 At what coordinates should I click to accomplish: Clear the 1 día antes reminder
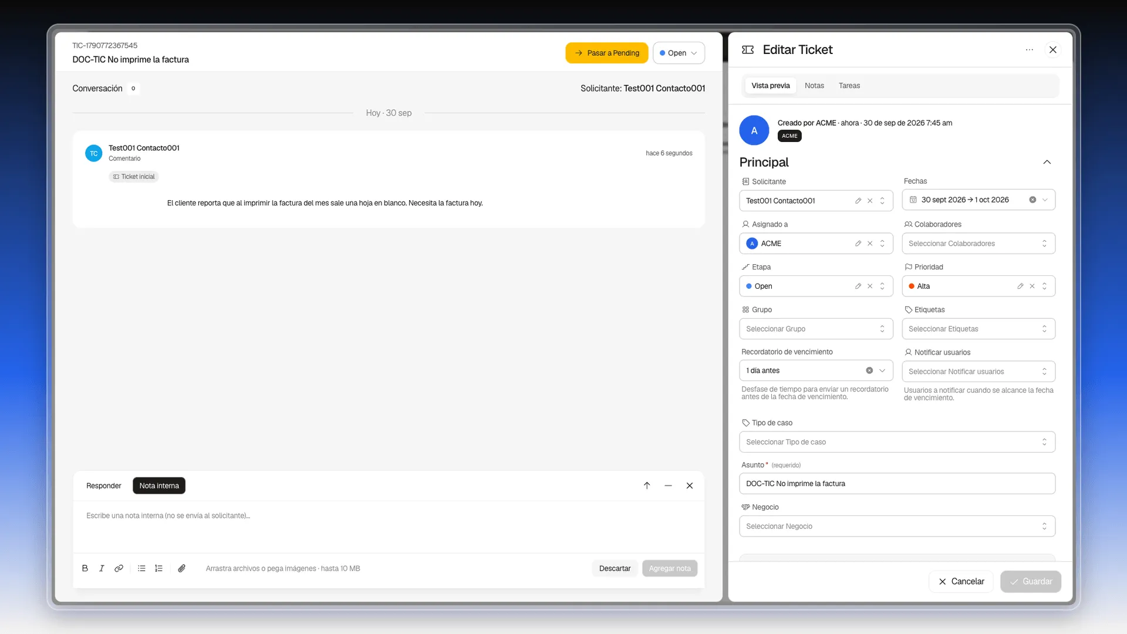[869, 370]
